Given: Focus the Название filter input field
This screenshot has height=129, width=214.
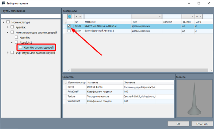Looking at the screenshot, I should [x=108, y=16].
